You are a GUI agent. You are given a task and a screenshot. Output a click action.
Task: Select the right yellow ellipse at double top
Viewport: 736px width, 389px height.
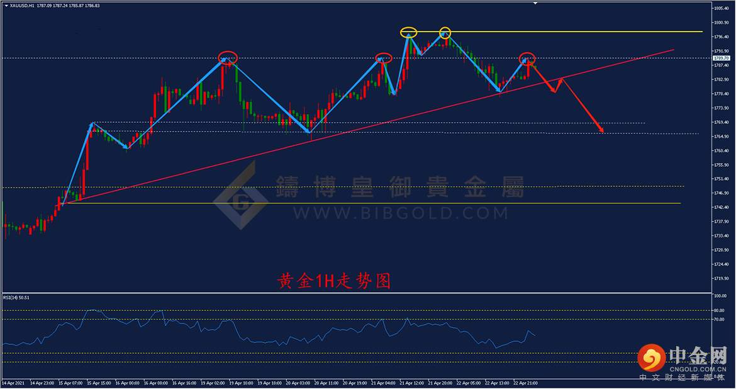pos(445,33)
